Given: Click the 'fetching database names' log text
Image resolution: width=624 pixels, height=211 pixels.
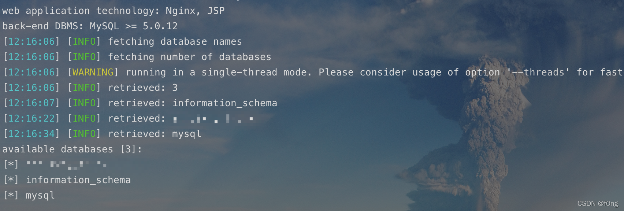Looking at the screenshot, I should point(175,42).
